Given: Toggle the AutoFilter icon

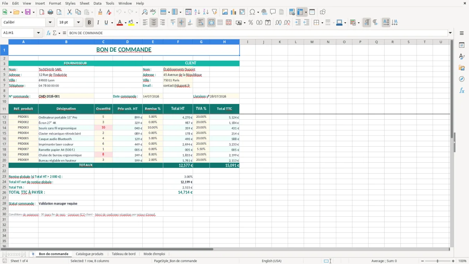Looking at the screenshot, I should (x=214, y=12).
